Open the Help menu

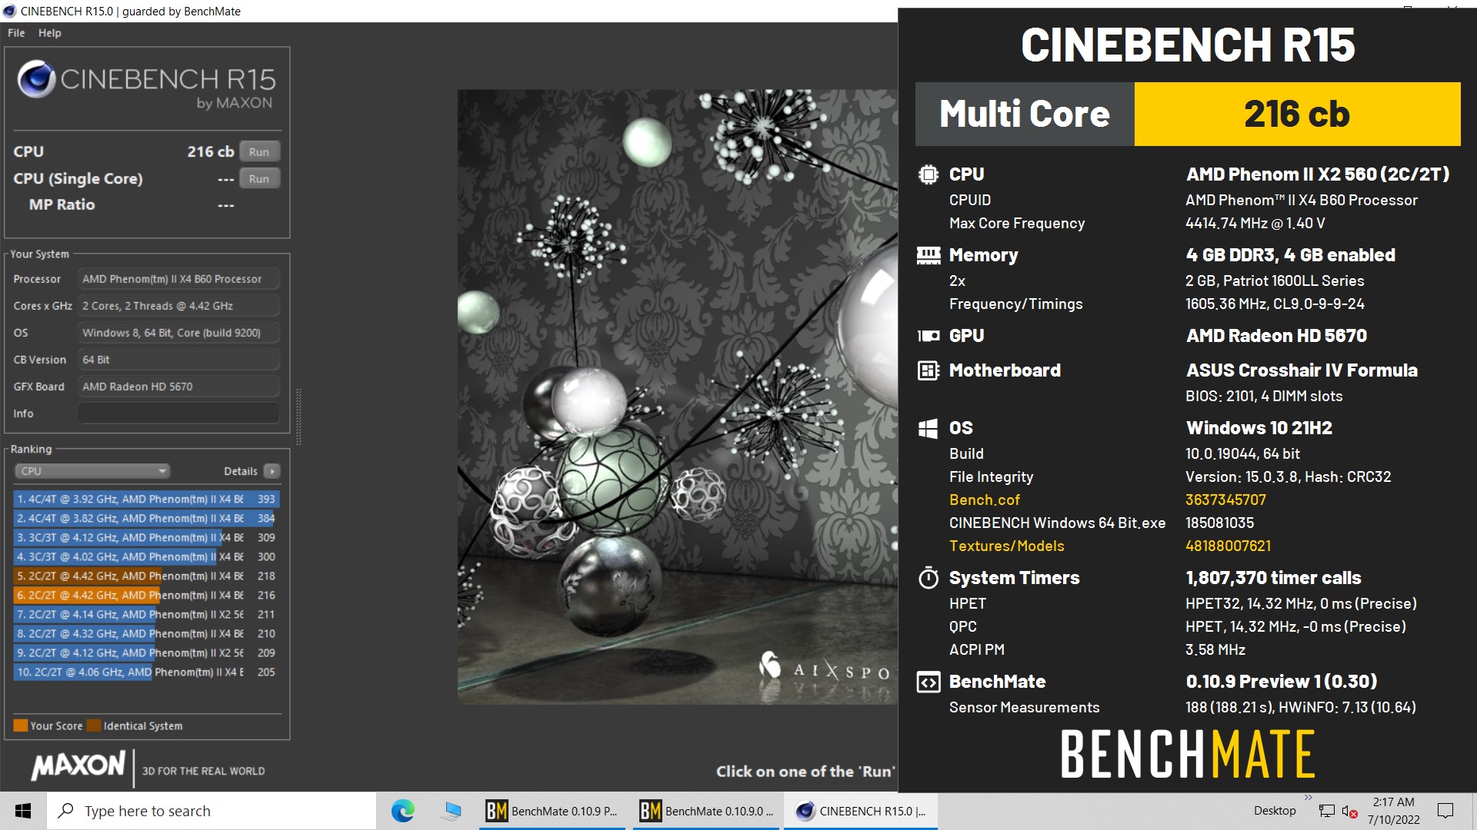pos(50,33)
